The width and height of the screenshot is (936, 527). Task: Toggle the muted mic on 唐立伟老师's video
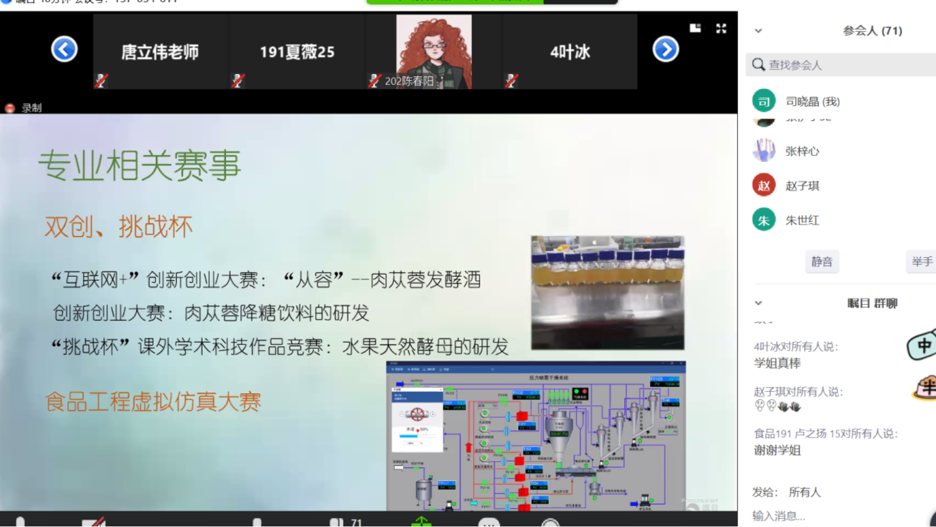pos(100,82)
